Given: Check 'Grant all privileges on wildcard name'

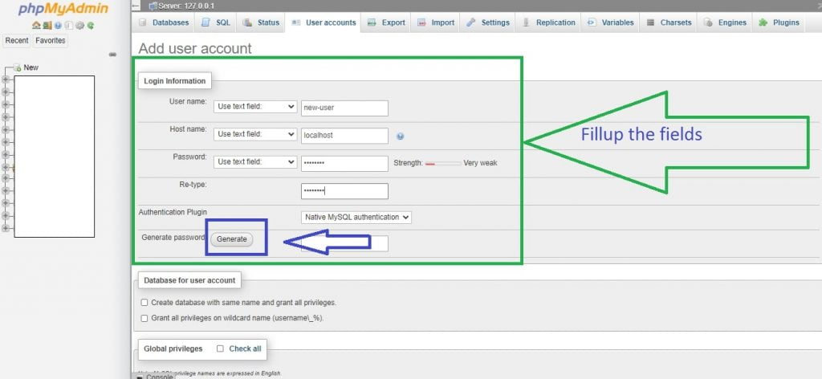Looking at the screenshot, I should [x=144, y=318].
